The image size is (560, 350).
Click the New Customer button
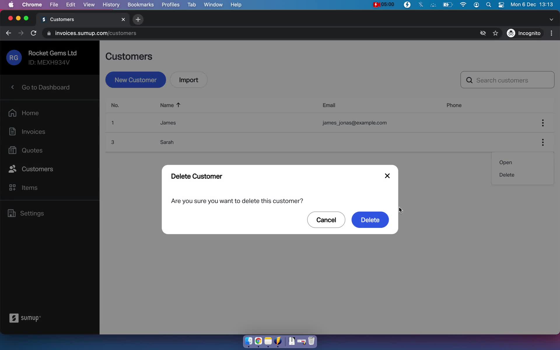(136, 80)
